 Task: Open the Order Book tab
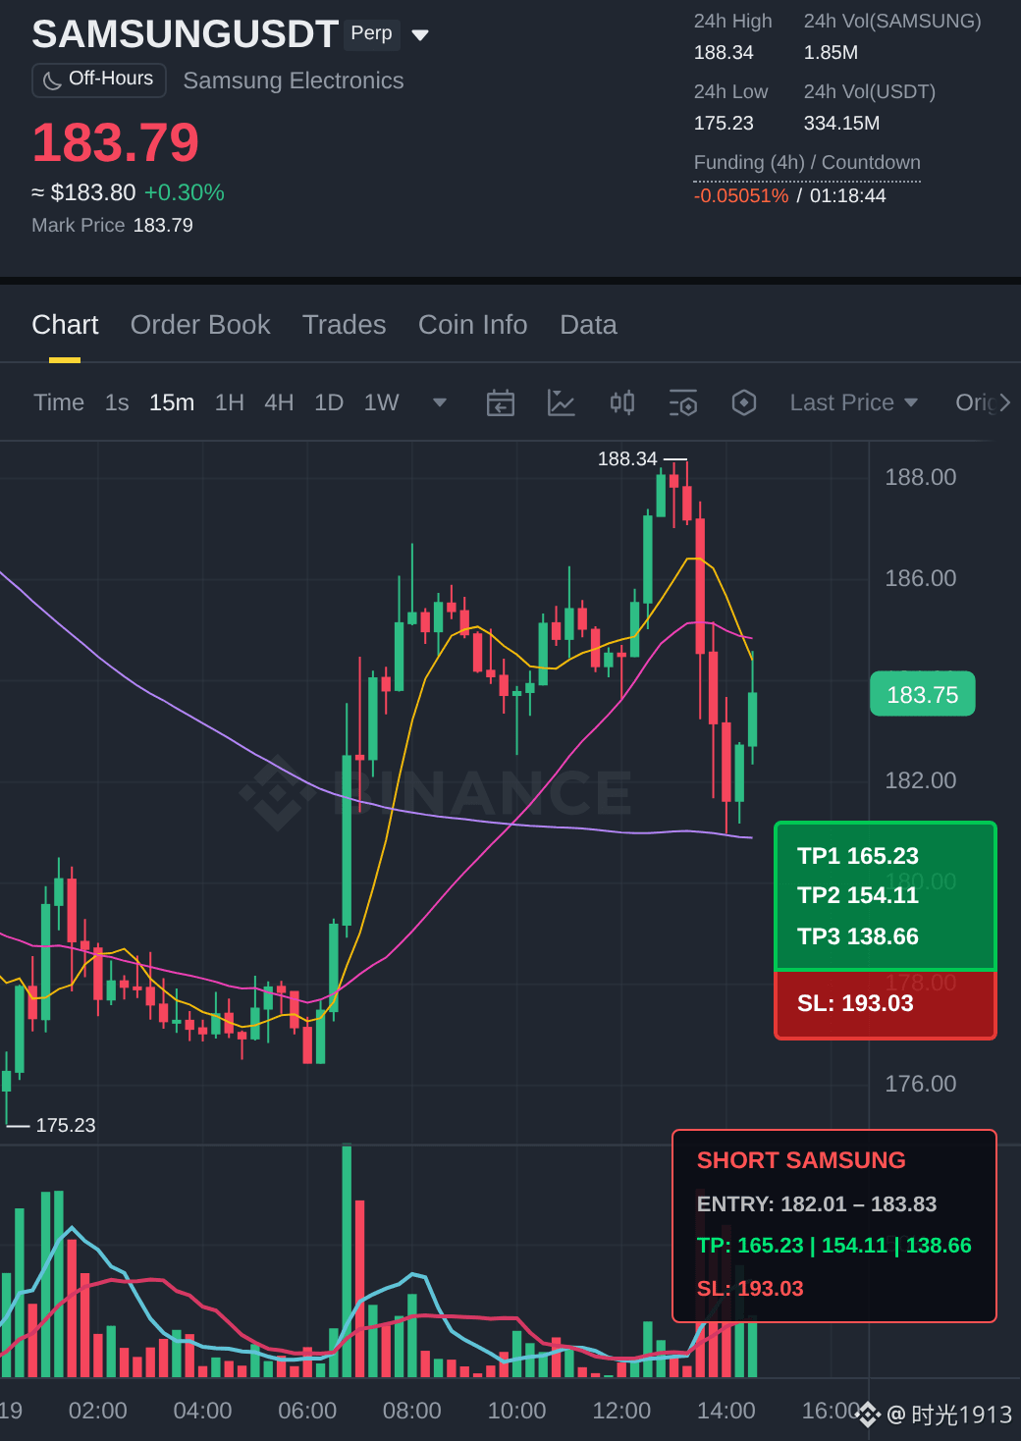pyautogui.click(x=200, y=325)
